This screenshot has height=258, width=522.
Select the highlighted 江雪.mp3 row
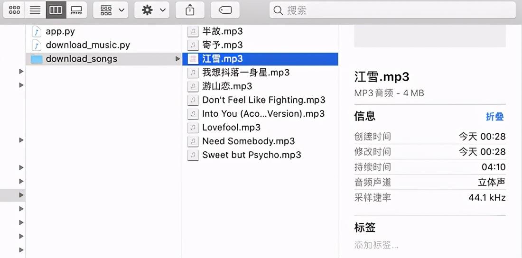point(260,59)
